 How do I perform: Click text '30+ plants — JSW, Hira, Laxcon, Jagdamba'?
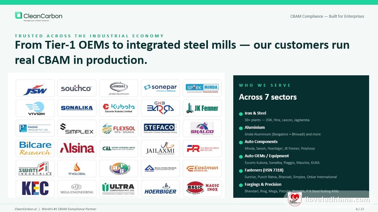click(x=277, y=120)
